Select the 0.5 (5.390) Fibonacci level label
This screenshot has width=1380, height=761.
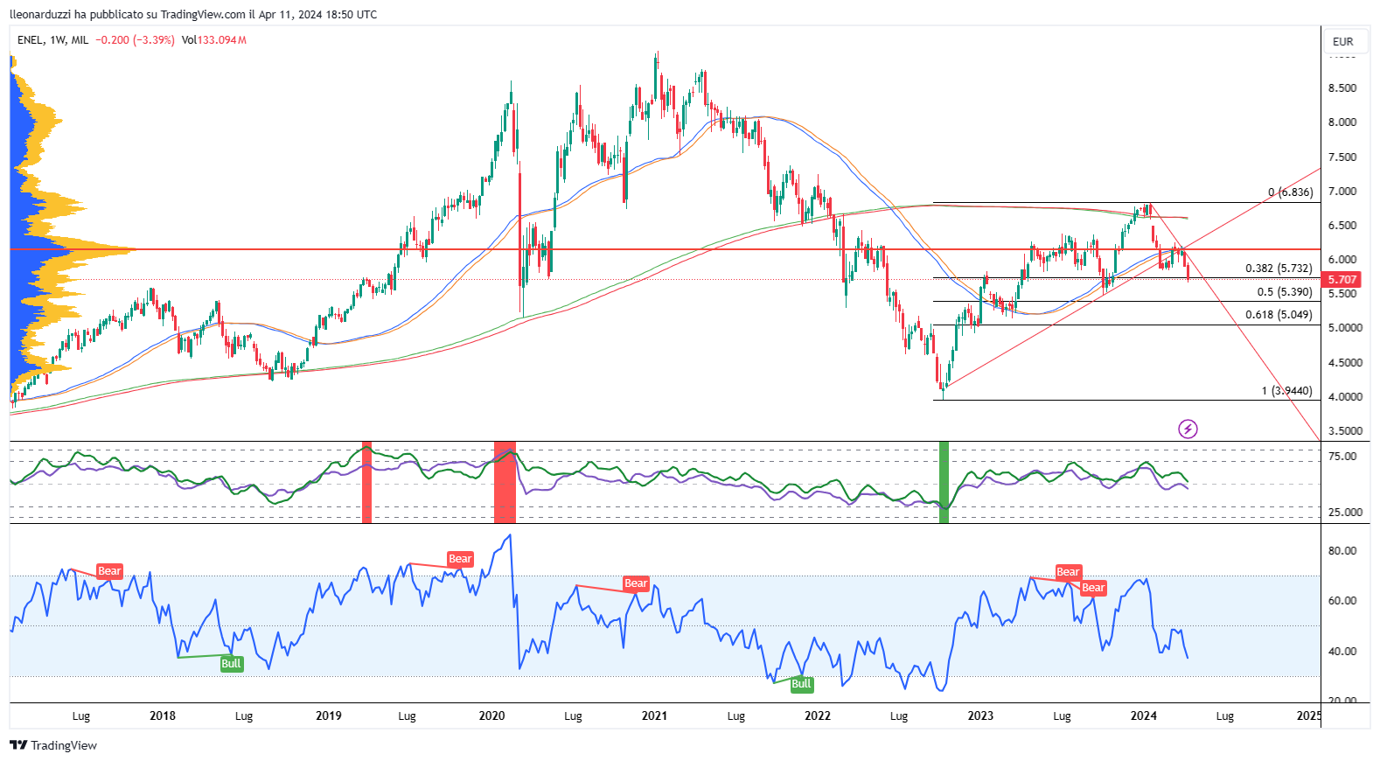tap(1285, 292)
